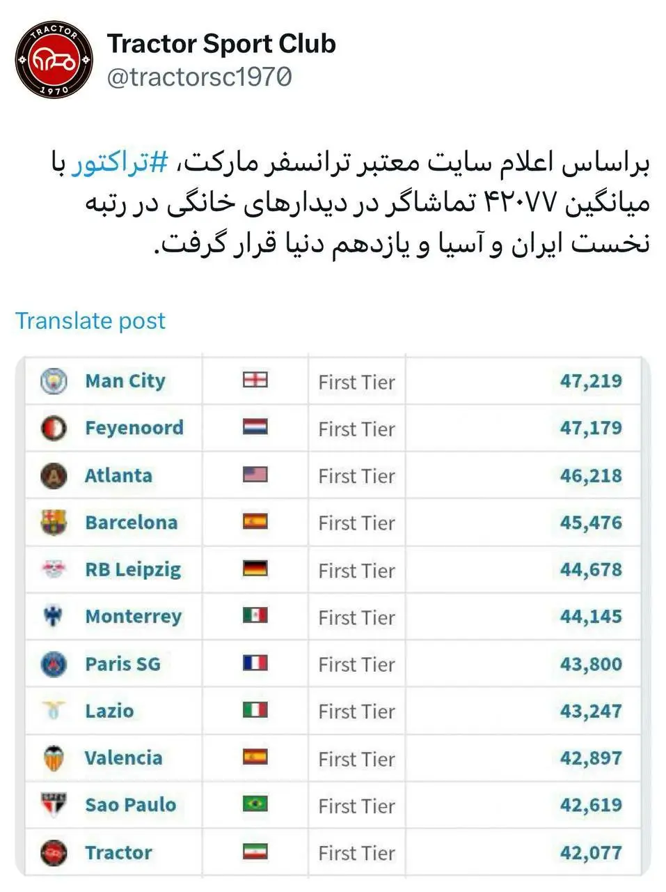666x892 pixels.
Task: Click the @tractorsc1970 username handle
Action: (x=202, y=77)
